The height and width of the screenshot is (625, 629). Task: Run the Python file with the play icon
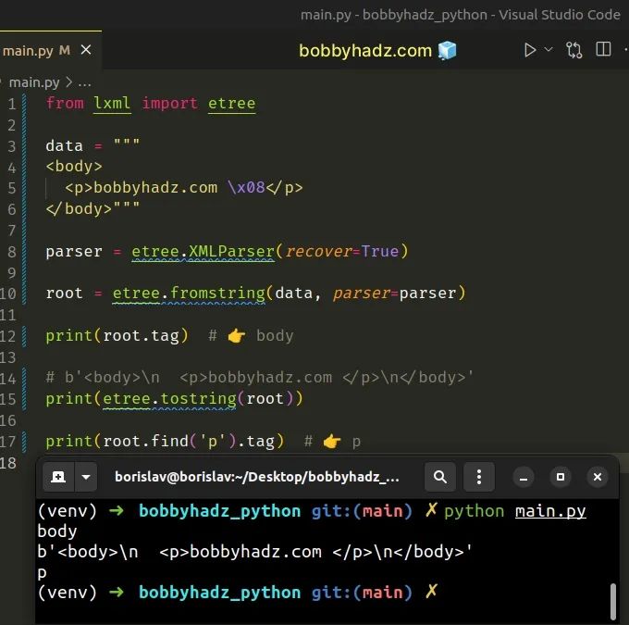(x=530, y=50)
